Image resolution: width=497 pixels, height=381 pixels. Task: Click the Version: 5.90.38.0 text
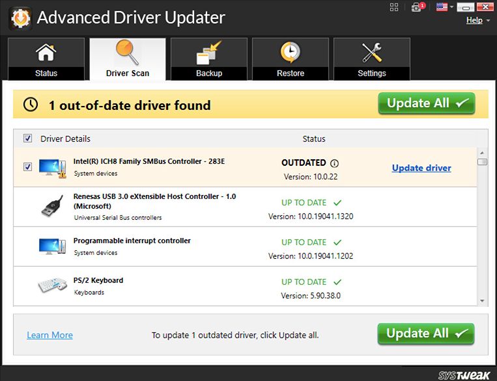point(311,296)
